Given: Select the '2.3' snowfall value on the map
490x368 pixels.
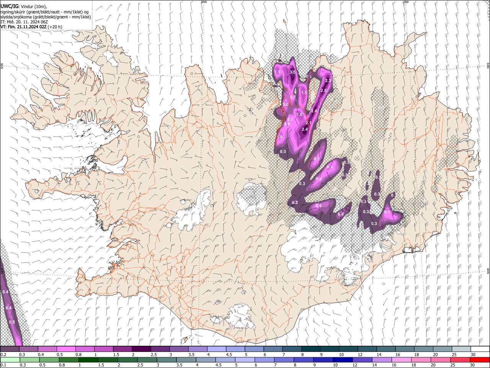Looking at the screenshot, I should pyautogui.click(x=328, y=81).
